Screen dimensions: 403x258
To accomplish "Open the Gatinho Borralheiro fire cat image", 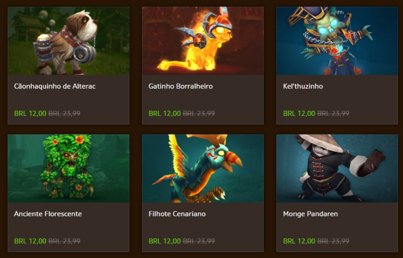I will pos(203,41).
